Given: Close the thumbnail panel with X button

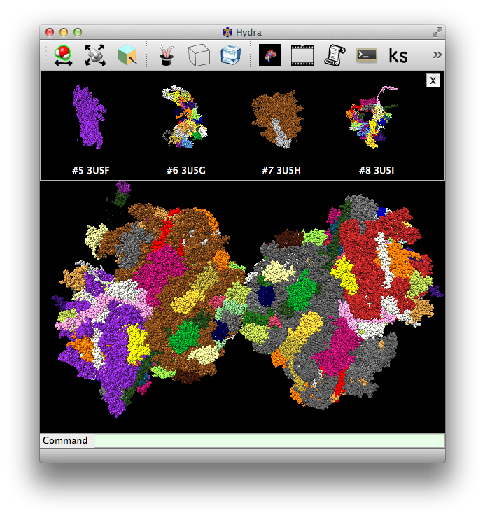Looking at the screenshot, I should click(x=433, y=80).
